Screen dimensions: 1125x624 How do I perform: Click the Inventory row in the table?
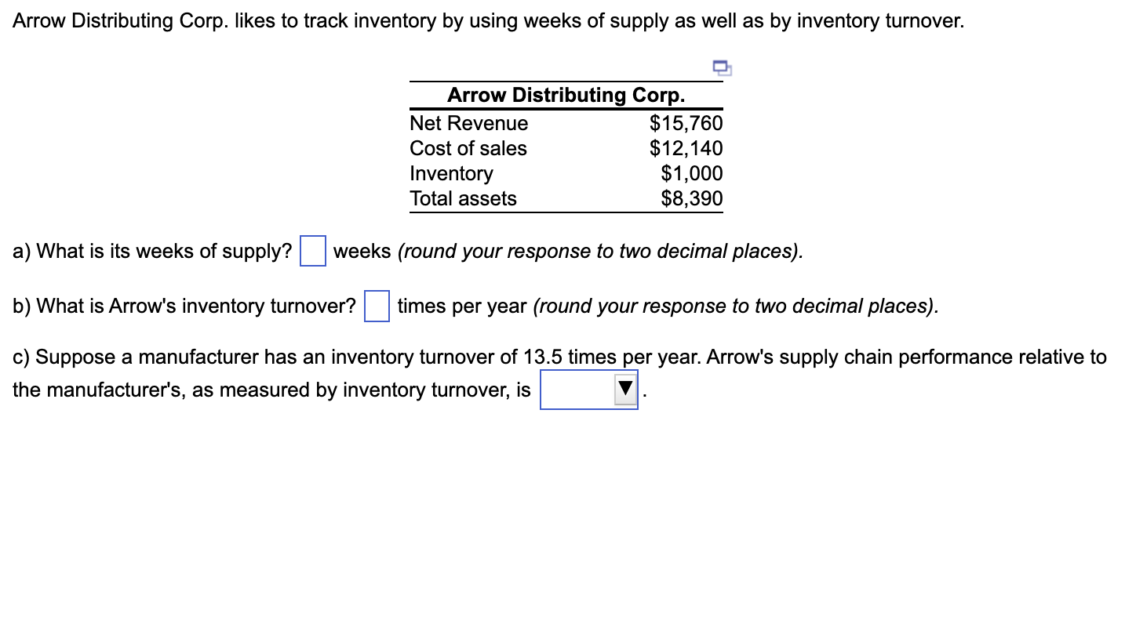point(451,173)
